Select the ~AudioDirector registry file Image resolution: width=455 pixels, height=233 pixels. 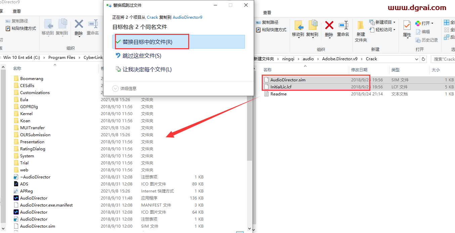tap(35, 177)
